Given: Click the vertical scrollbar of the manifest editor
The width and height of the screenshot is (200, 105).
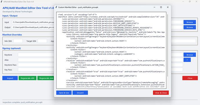Looking at the screenshot, I should pyautogui.click(x=168, y=45).
